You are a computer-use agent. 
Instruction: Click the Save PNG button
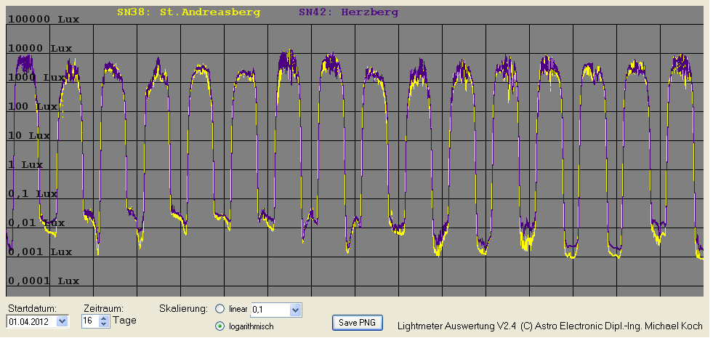358,322
